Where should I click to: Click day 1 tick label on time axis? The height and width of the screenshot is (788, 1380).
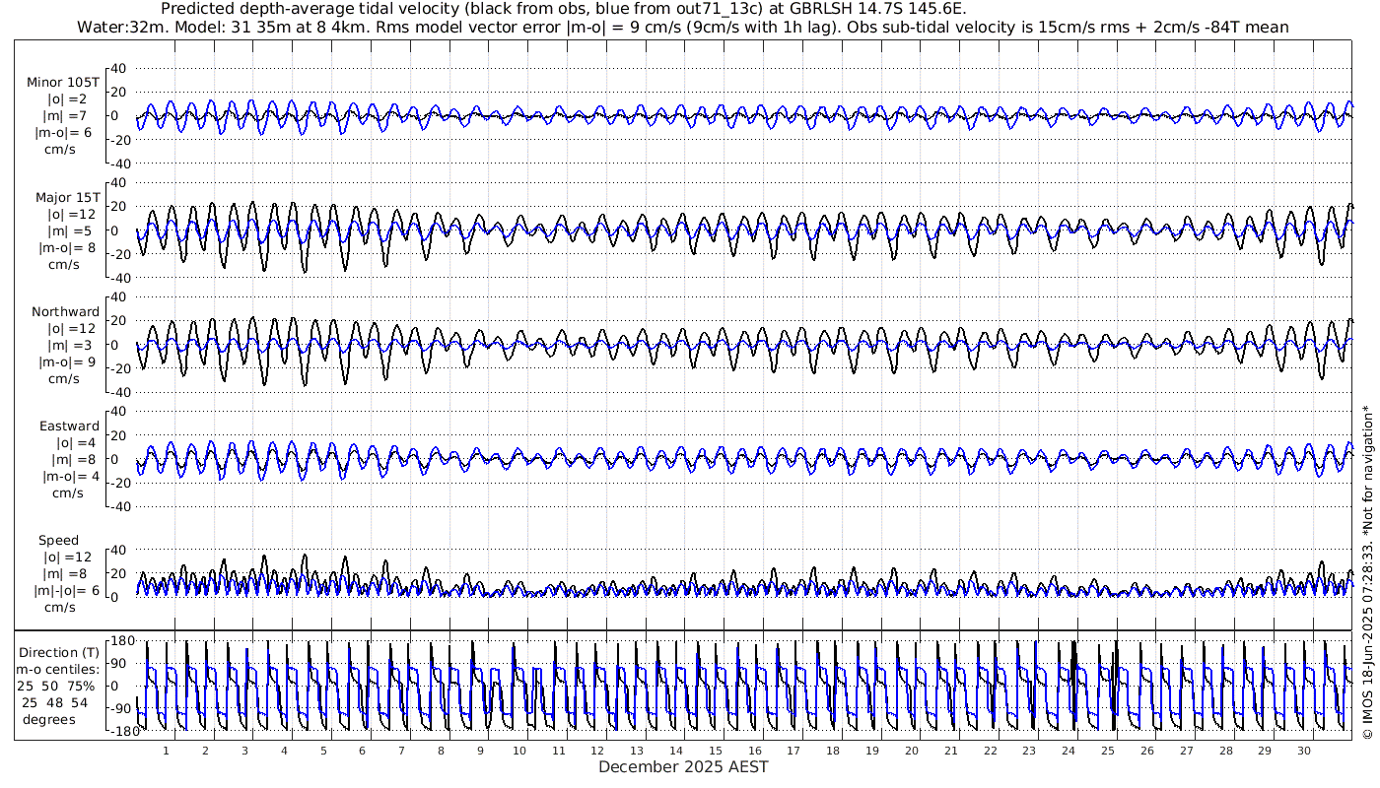click(x=166, y=751)
